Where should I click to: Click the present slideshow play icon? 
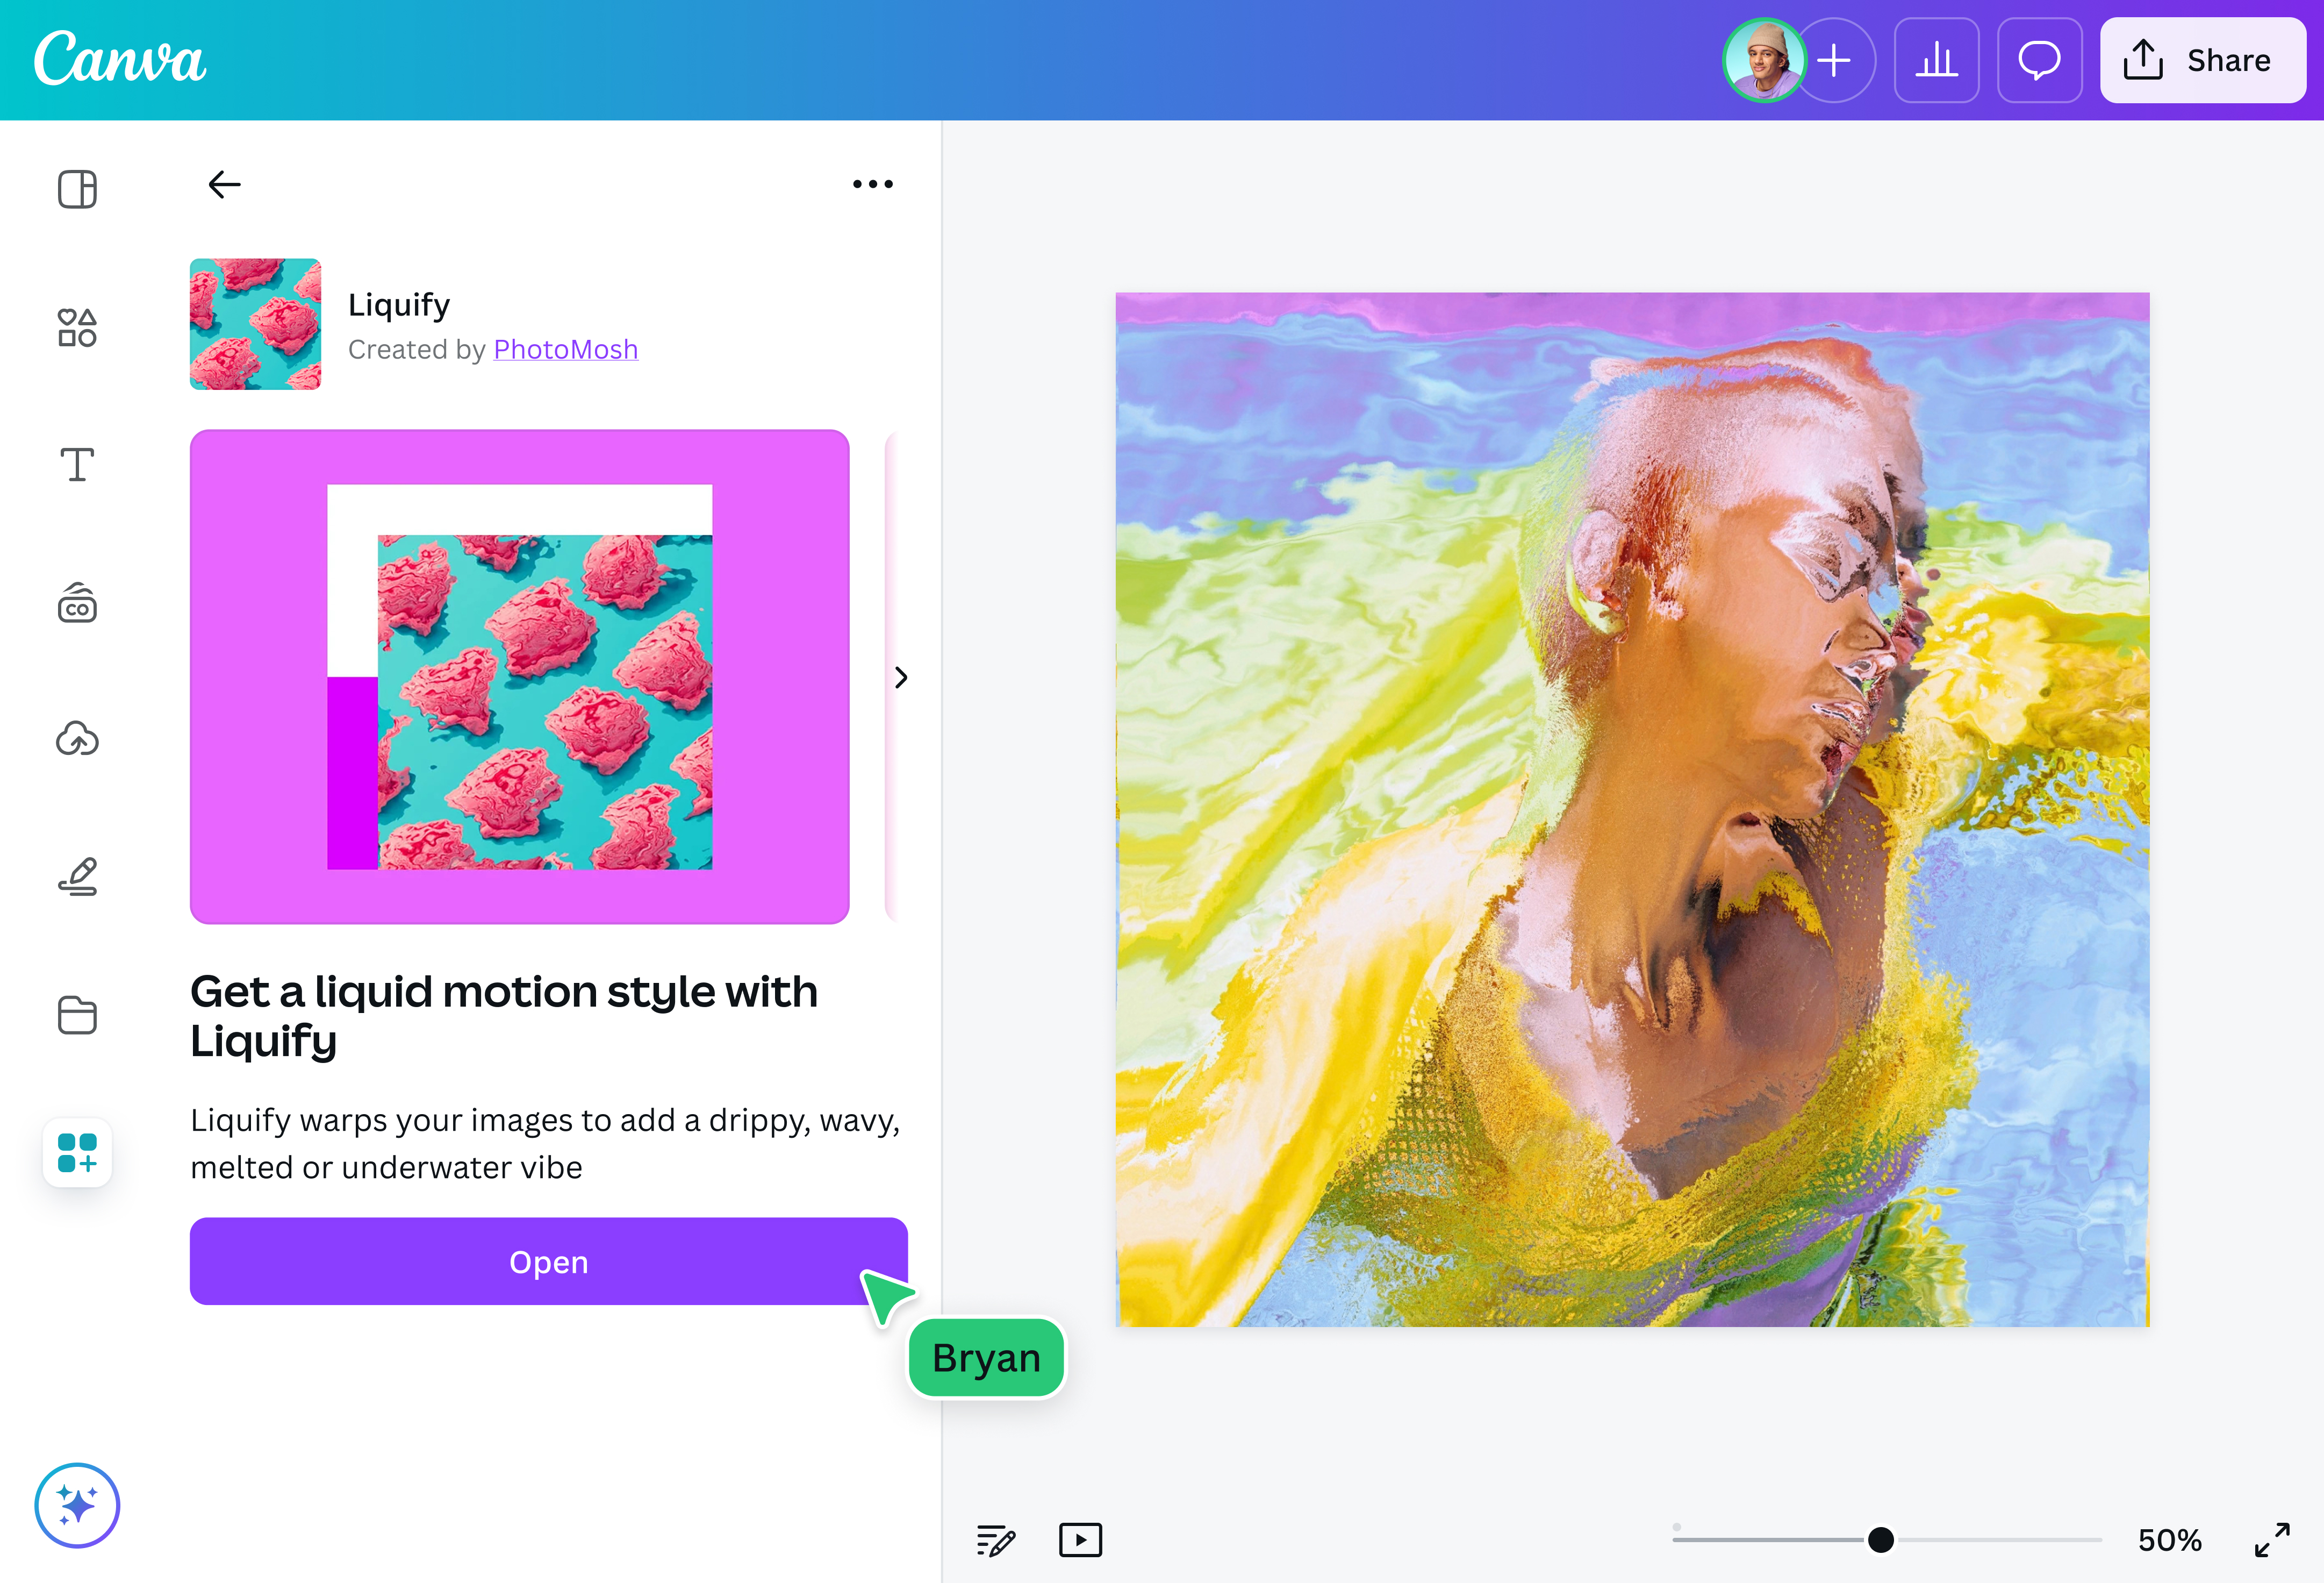(1080, 1540)
